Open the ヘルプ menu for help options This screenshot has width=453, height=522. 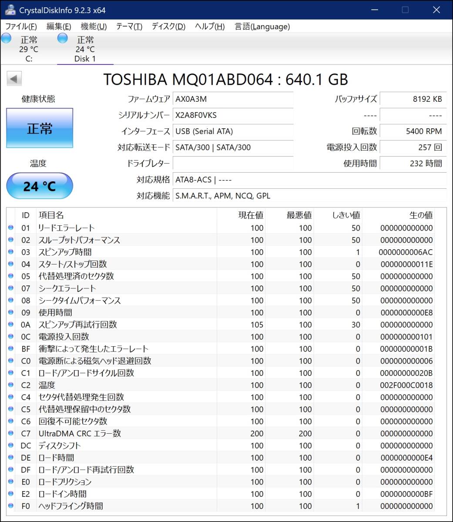point(209,27)
